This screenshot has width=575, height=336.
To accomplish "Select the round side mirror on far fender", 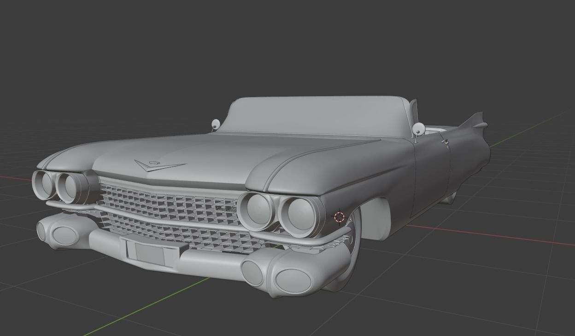I will coord(215,124).
